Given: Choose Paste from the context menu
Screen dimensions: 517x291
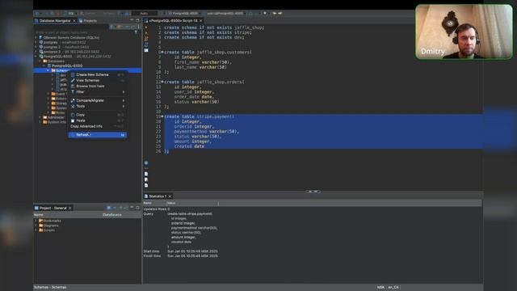Looking at the screenshot, I should (97, 120).
